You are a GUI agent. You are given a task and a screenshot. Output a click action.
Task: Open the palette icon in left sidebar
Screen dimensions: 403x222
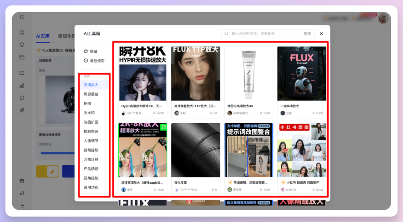tap(22, 45)
